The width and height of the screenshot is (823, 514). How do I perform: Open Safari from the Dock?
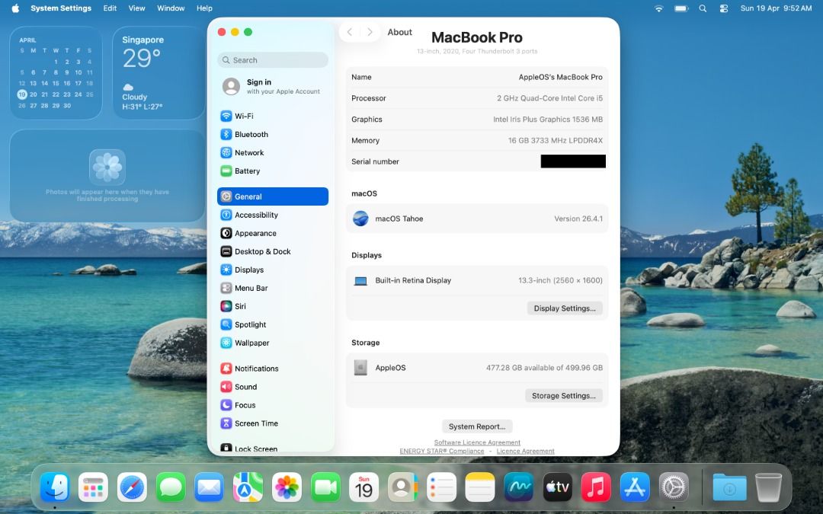click(x=132, y=487)
